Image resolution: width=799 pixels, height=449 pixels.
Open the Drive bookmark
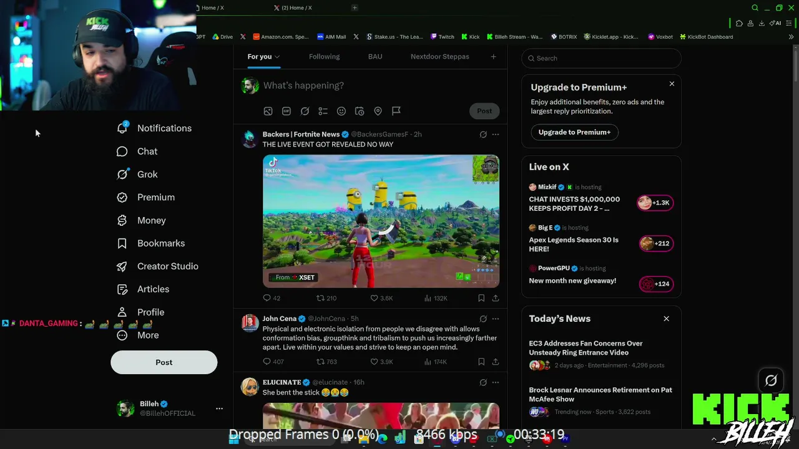pos(222,37)
